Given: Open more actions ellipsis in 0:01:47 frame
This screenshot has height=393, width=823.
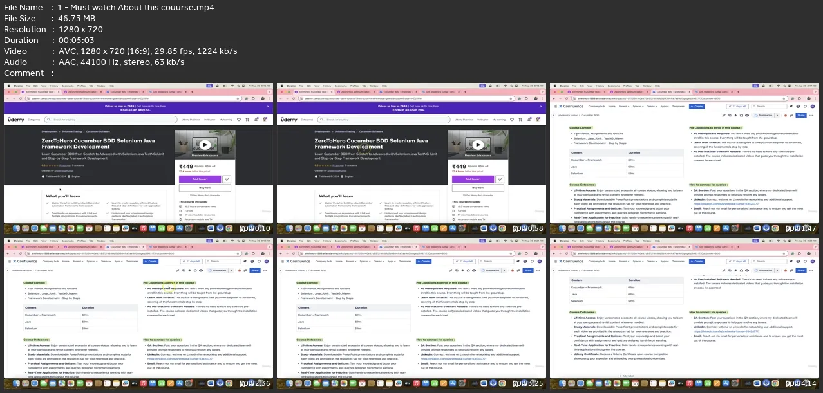Looking at the screenshot, I should (811, 115).
